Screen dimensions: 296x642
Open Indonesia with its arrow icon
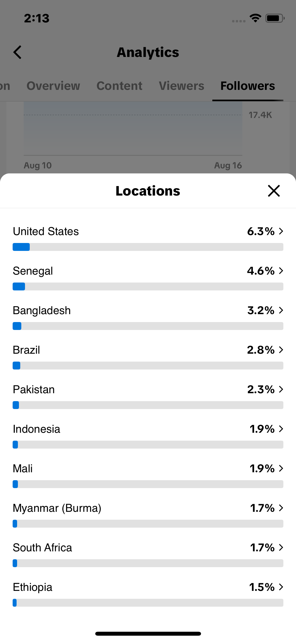pos(281,429)
